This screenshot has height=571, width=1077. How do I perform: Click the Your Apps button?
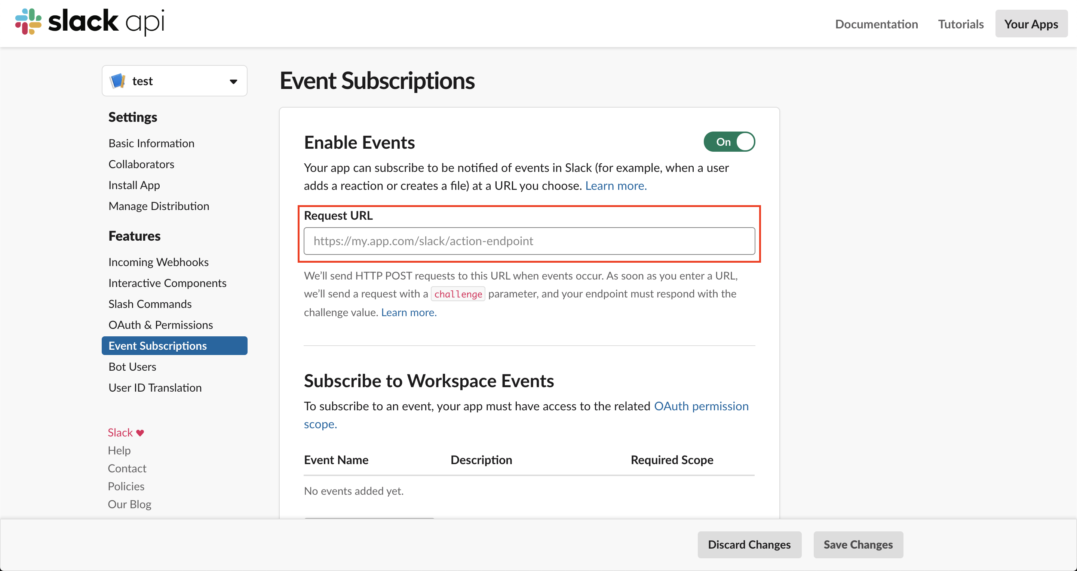coord(1031,24)
